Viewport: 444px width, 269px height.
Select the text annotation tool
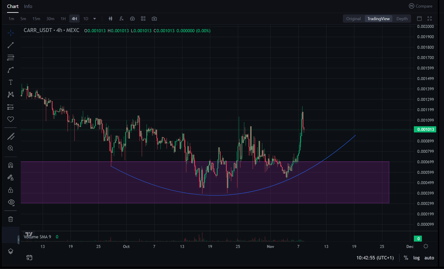(10, 82)
